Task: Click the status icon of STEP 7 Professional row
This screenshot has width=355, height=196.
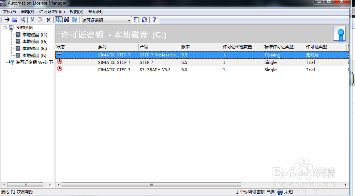Action: (59, 54)
